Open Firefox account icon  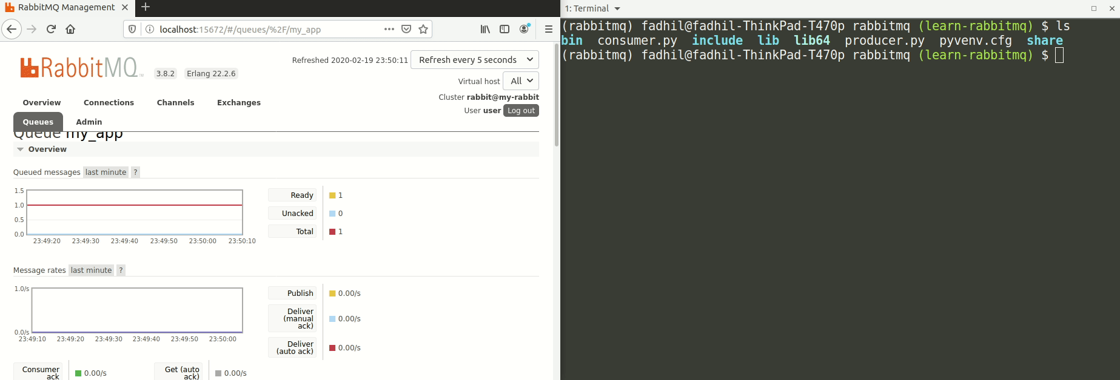coord(525,29)
